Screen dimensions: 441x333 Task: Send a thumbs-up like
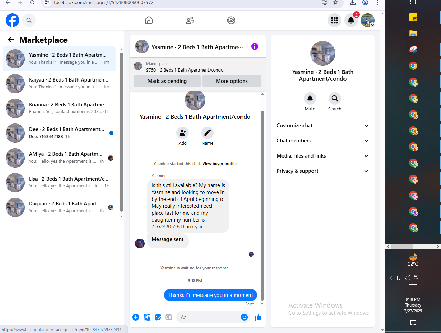click(x=258, y=317)
